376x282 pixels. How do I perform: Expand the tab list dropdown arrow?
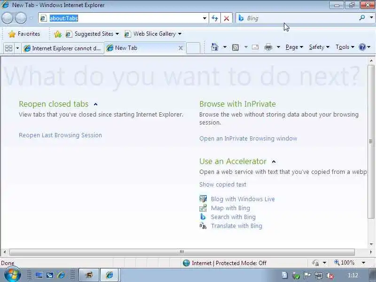(x=17, y=48)
